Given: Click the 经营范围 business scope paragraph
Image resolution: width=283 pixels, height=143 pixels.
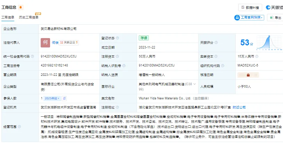Looking at the screenshot, I should click(161, 127).
